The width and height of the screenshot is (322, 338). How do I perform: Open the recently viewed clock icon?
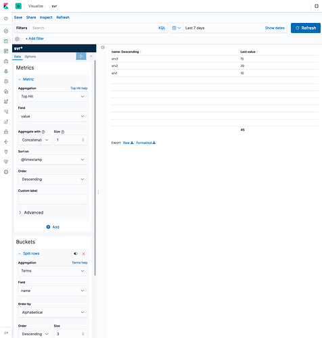pos(6,18)
